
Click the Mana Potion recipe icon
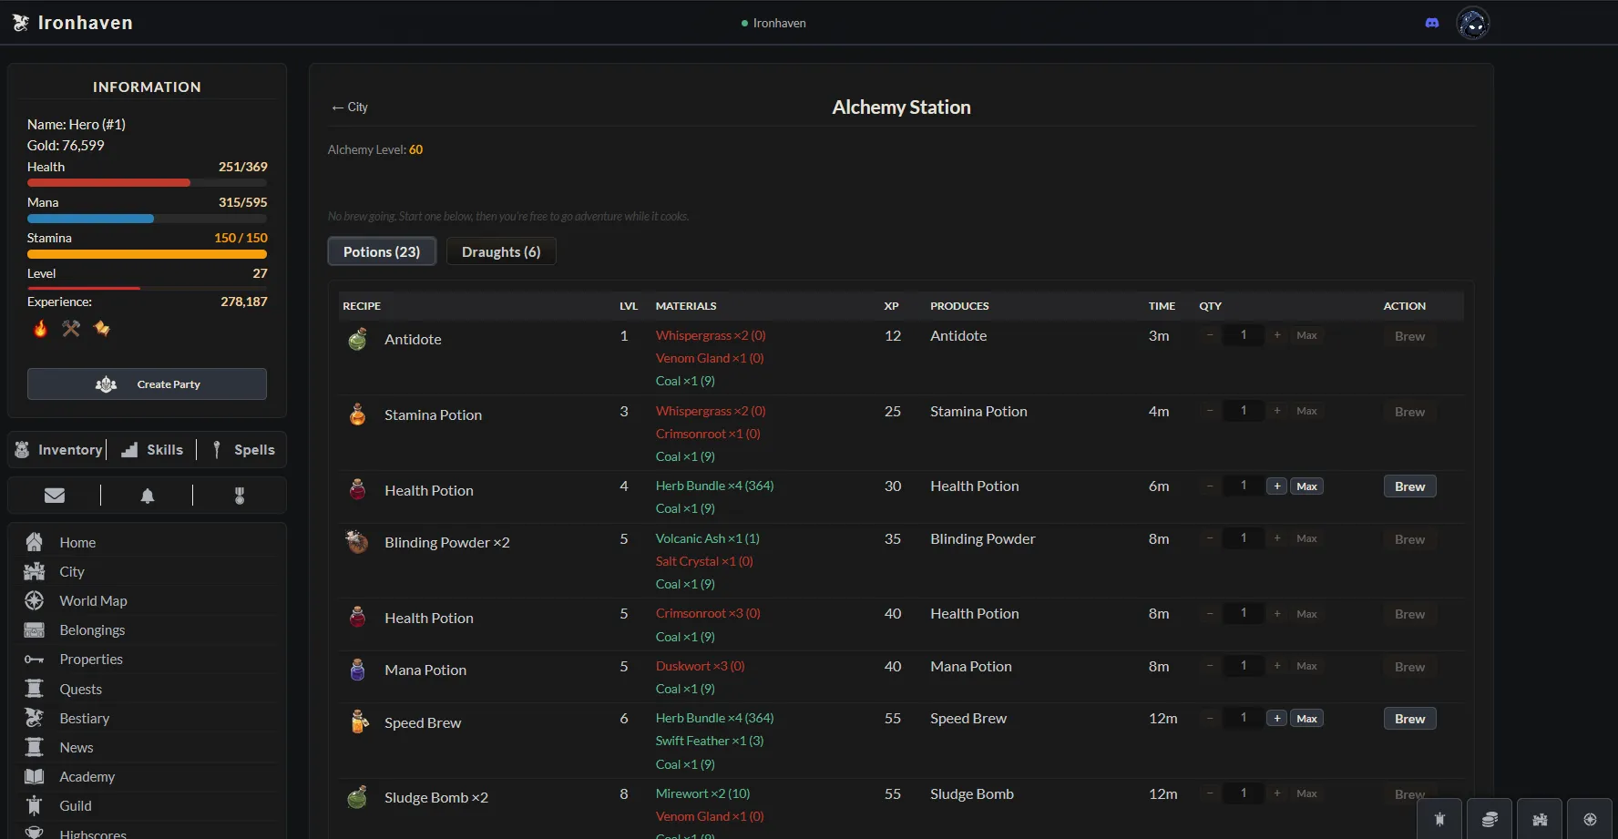(x=357, y=670)
